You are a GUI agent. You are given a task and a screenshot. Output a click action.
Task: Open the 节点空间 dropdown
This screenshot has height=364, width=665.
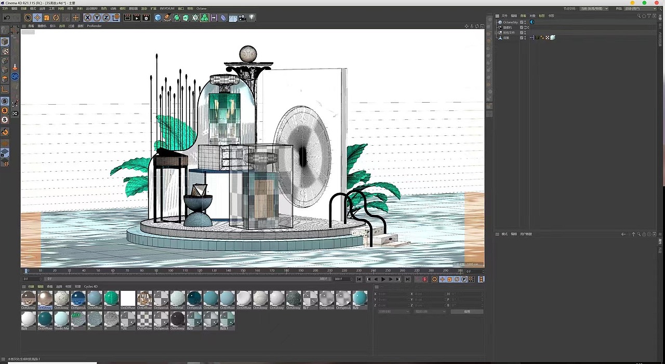tap(594, 9)
